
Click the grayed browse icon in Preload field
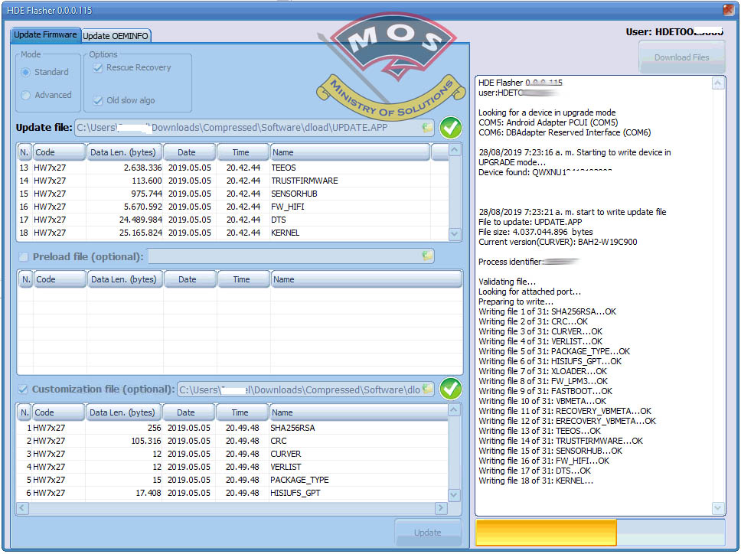427,255
